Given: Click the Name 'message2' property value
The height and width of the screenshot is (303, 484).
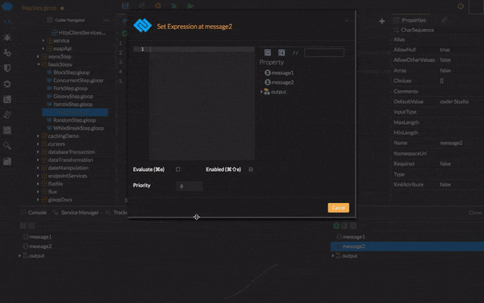Looking at the screenshot, I should pos(451,143).
